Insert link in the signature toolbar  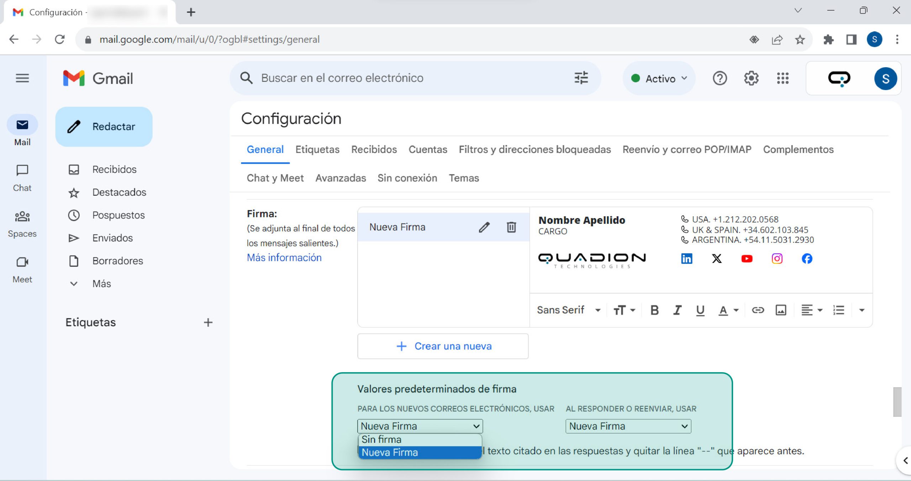tap(758, 310)
